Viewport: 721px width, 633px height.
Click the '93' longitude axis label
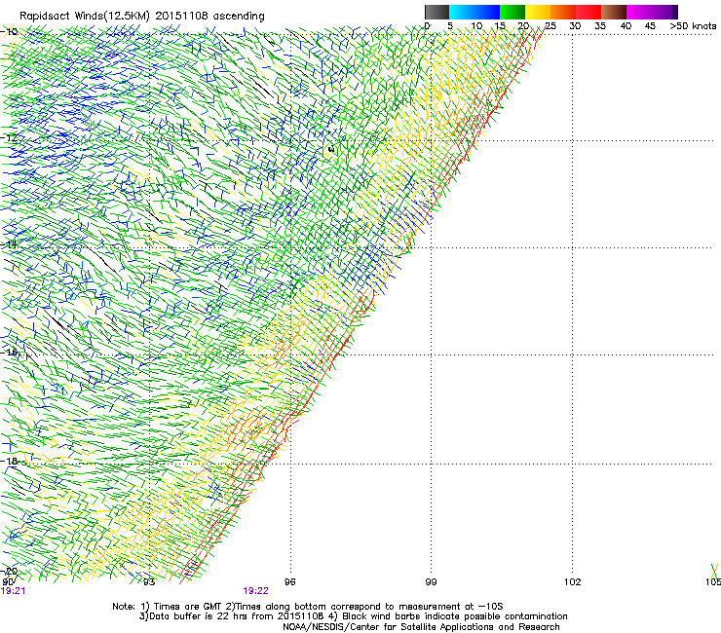pos(149,582)
